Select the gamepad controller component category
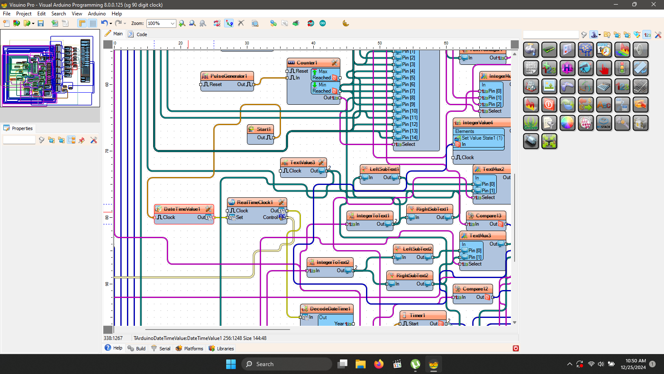 567,86
